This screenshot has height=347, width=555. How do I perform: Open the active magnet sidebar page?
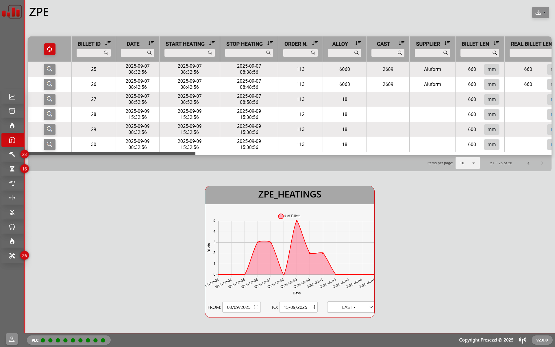tap(12, 140)
